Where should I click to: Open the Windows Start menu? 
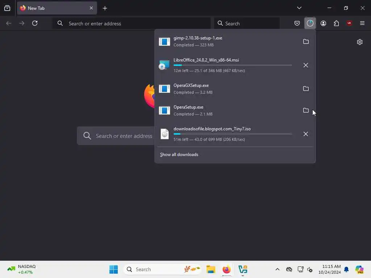pos(113,269)
